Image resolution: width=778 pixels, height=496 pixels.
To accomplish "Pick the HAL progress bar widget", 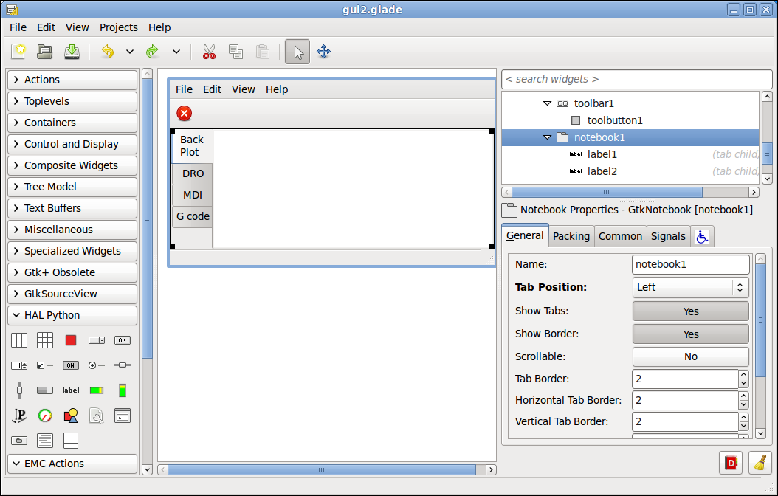I will [44, 391].
